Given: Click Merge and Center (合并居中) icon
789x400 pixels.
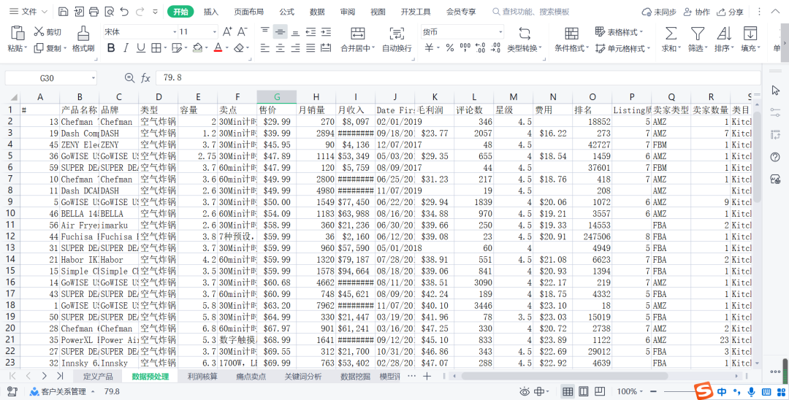Looking at the screenshot, I should (358, 34).
